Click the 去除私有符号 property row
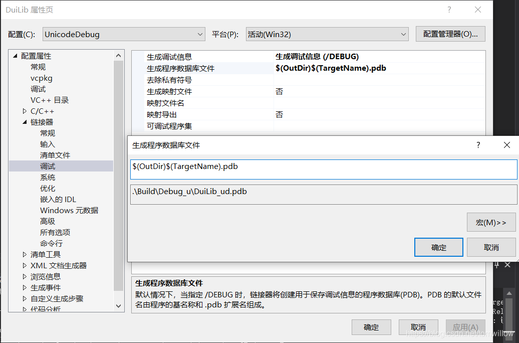 coord(315,80)
